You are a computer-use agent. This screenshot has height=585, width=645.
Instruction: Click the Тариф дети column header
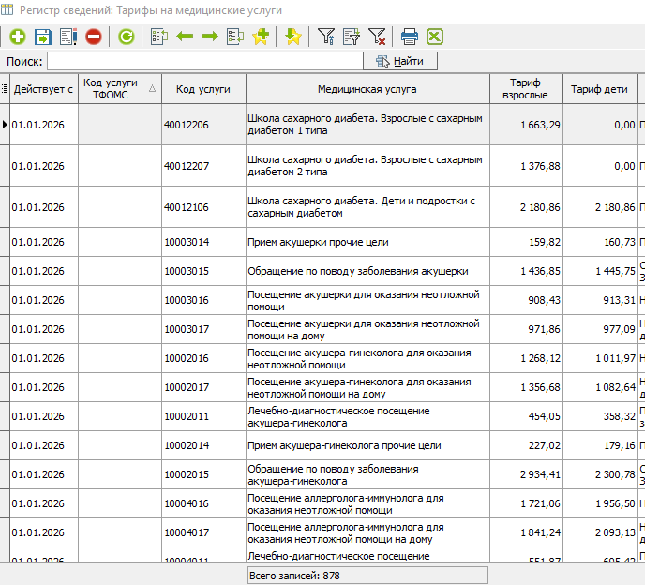coord(599,89)
